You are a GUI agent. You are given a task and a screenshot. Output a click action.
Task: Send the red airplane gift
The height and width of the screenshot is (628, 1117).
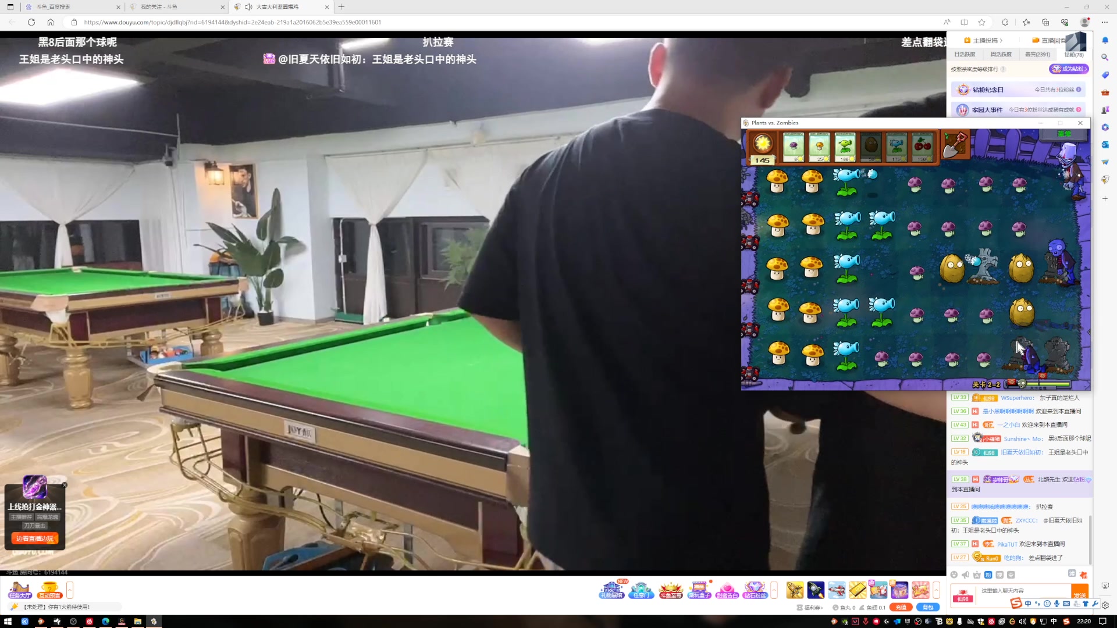pos(837,590)
